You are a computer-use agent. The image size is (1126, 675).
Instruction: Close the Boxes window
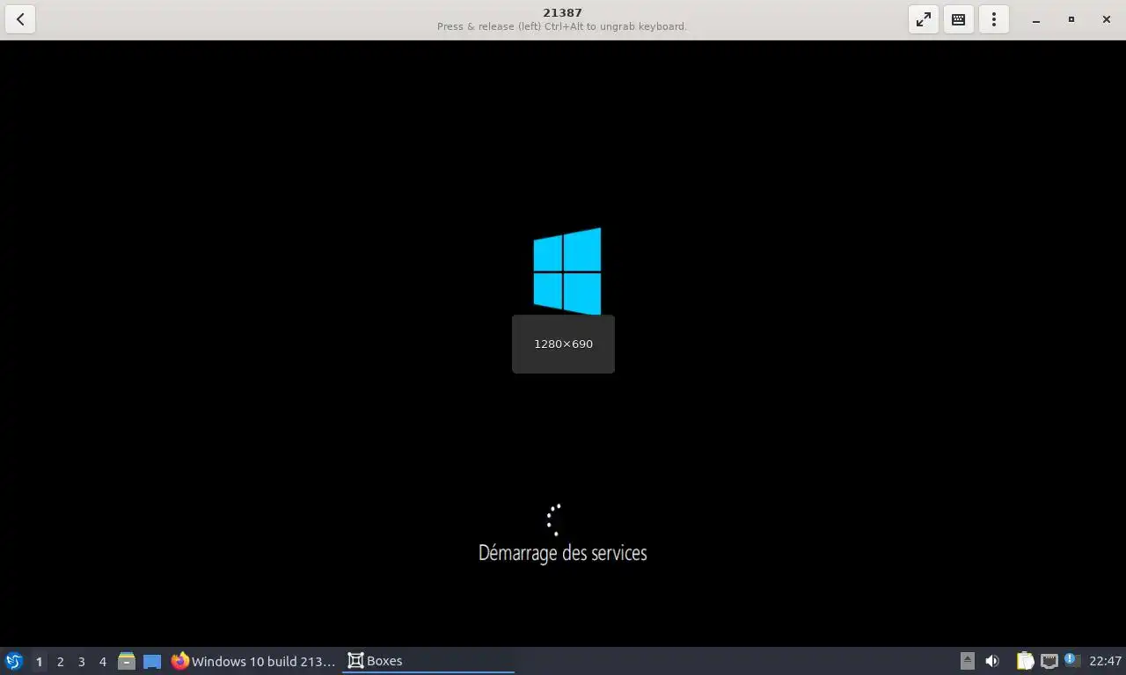point(1107,19)
